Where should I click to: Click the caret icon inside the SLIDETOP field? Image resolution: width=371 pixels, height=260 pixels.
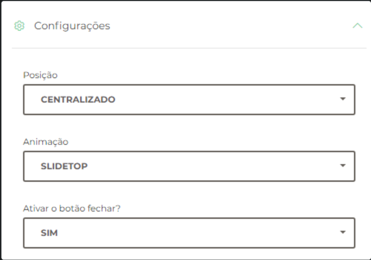pos(344,166)
